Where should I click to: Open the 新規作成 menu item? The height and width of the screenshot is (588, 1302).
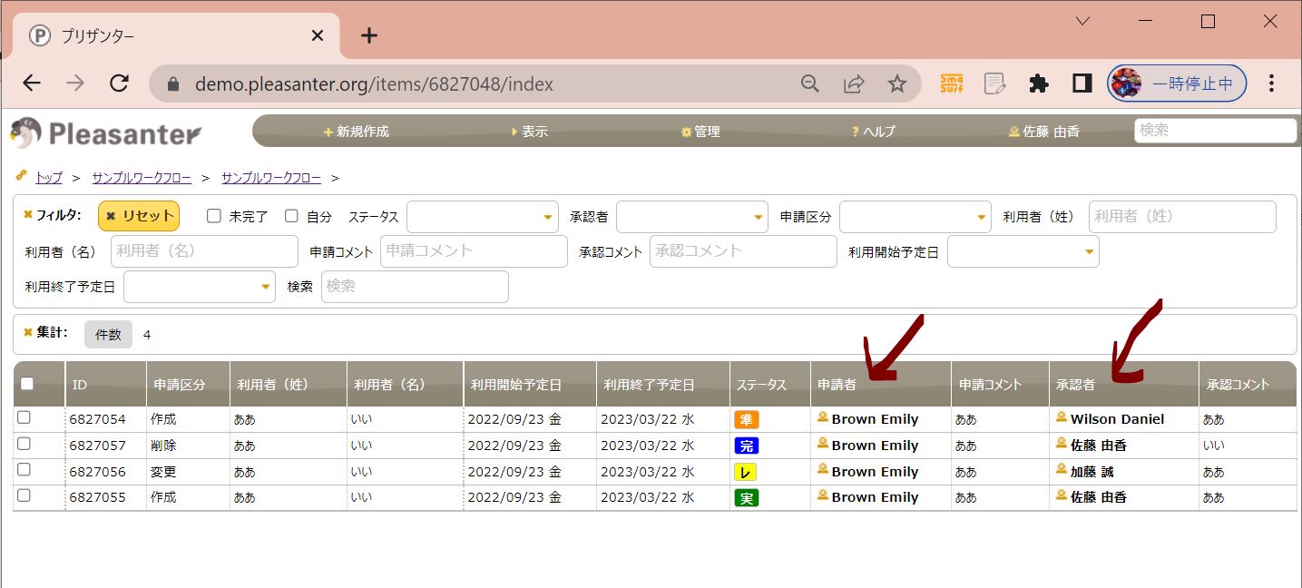pos(357,132)
